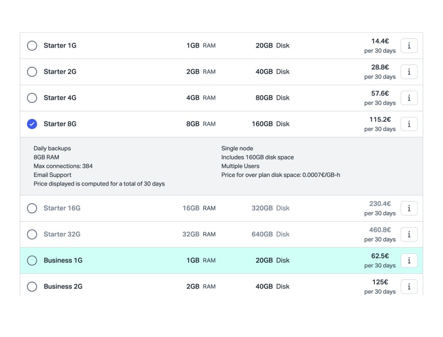This screenshot has width=443, height=337.
Task: Select Starter 32G radio button
Action: point(32,234)
